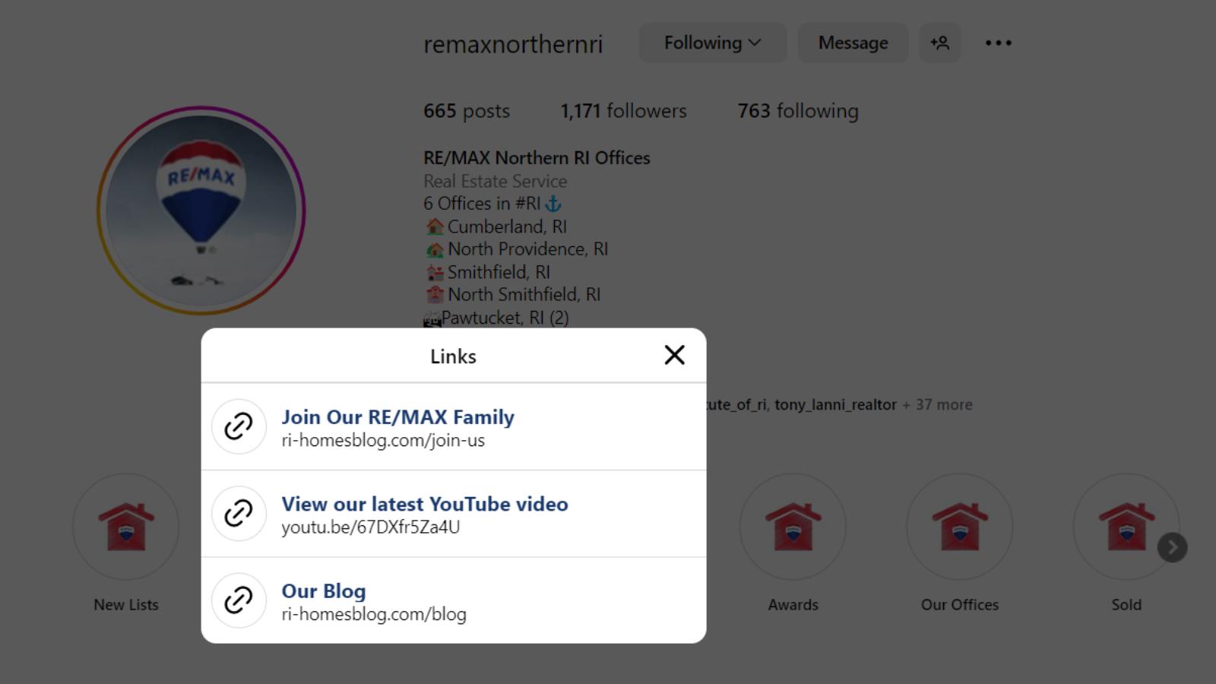The image size is (1216, 684).
Task: Open the Sold story highlight
Action: coord(1126,526)
